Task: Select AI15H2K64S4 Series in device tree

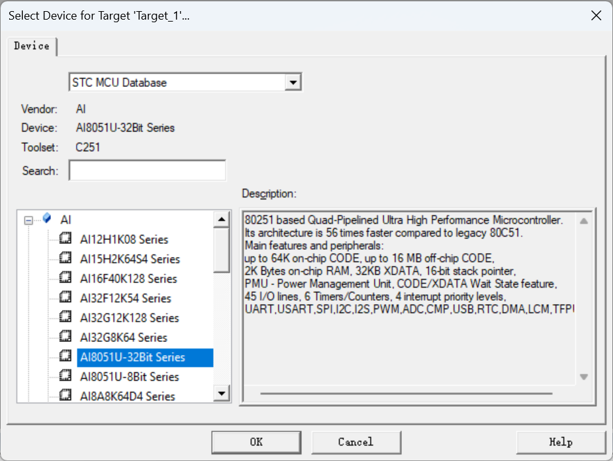Action: 130,259
